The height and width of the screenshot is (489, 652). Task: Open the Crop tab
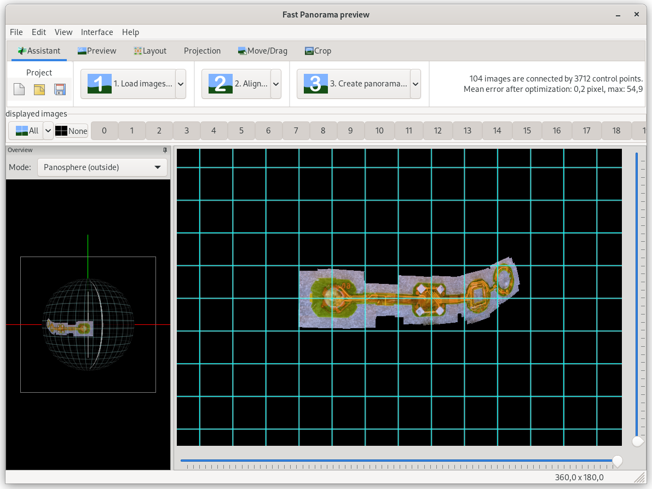click(318, 51)
